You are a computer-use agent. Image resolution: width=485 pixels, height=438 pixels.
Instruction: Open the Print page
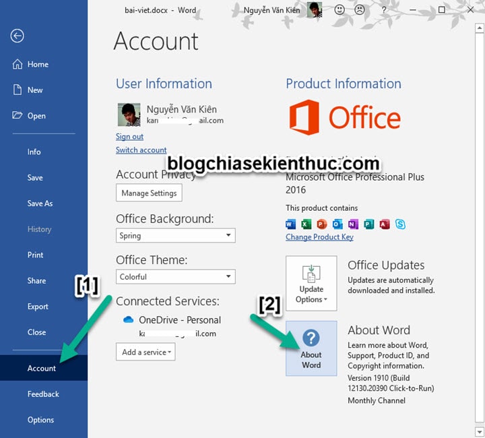coord(35,255)
